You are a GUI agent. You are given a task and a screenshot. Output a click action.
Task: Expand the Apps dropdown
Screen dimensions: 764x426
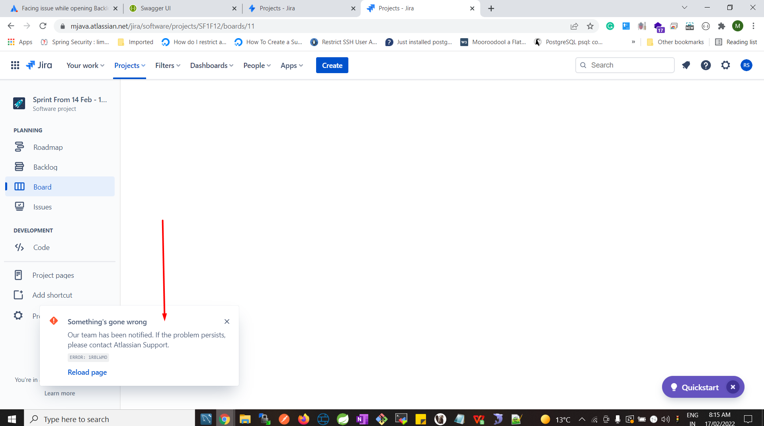pos(291,65)
